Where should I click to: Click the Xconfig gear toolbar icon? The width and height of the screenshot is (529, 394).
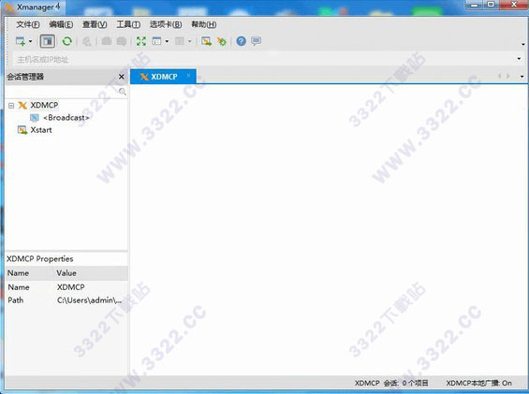point(222,41)
